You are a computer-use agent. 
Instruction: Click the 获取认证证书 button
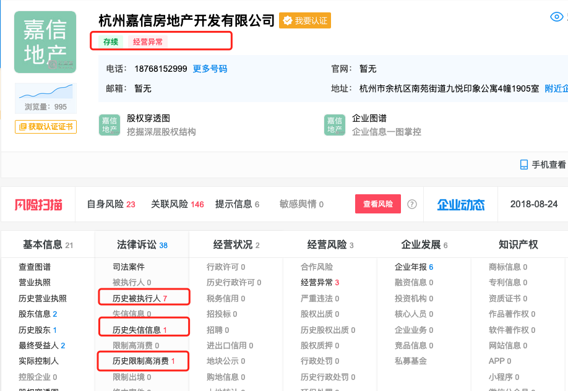pos(46,127)
